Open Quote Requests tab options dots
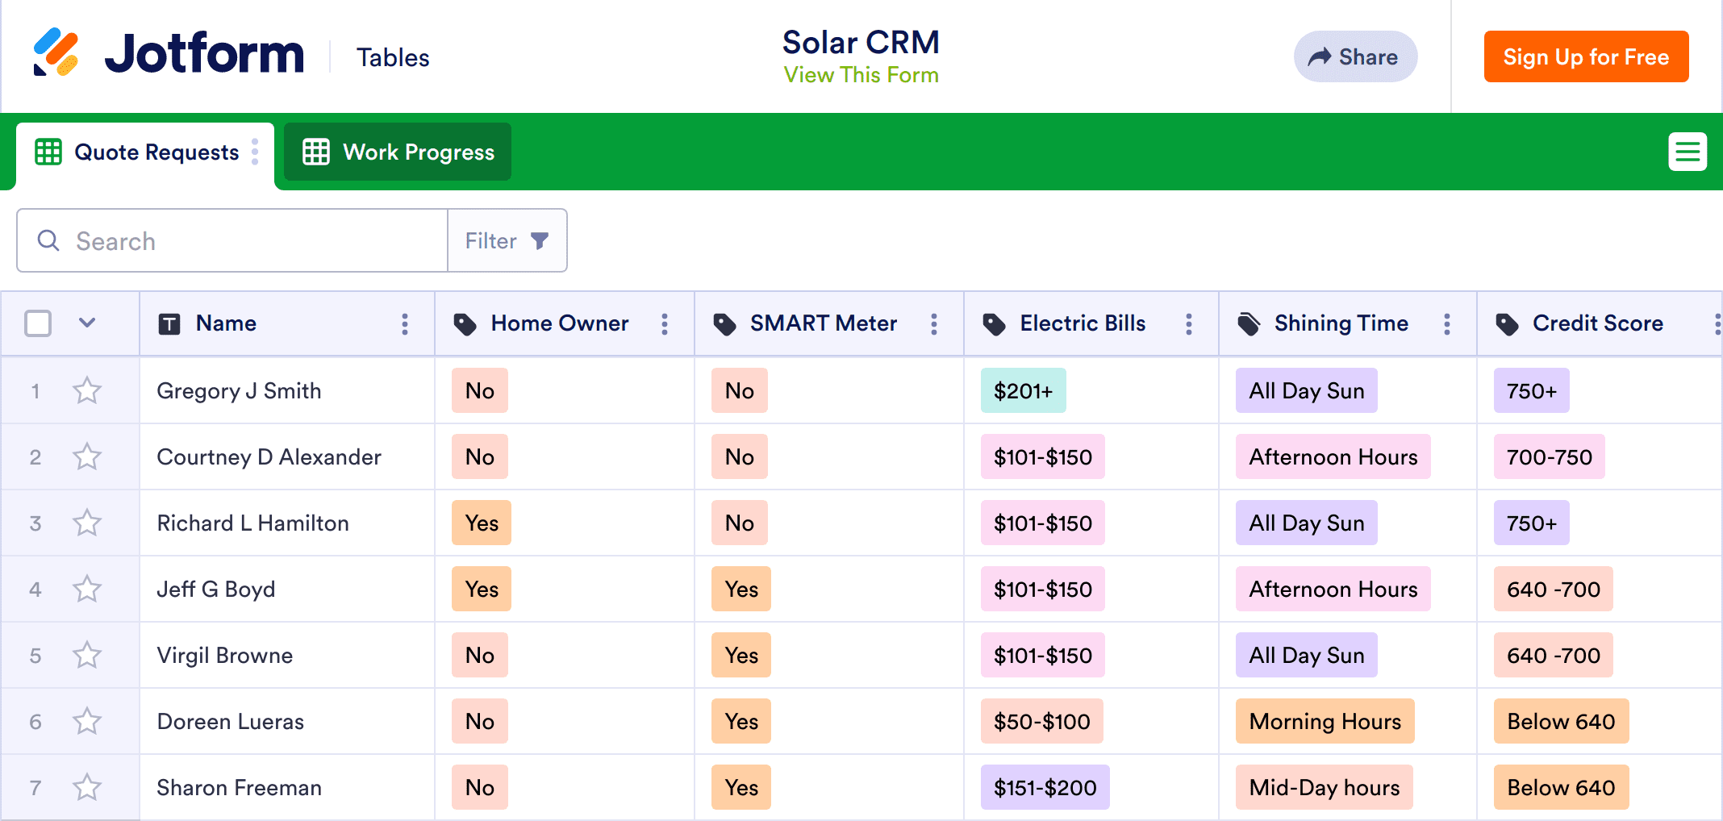1723x821 pixels. coord(255,152)
